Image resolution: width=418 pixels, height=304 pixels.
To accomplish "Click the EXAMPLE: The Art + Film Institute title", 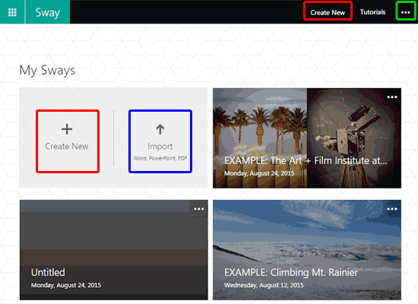I will (306, 160).
